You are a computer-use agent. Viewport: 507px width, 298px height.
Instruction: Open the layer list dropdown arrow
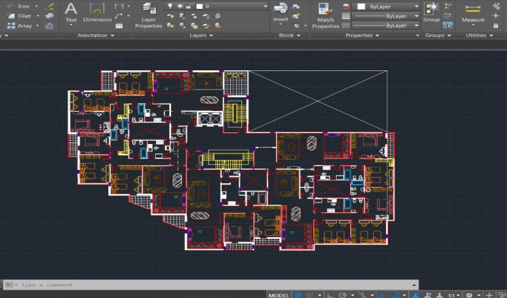pyautogui.click(x=266, y=6)
